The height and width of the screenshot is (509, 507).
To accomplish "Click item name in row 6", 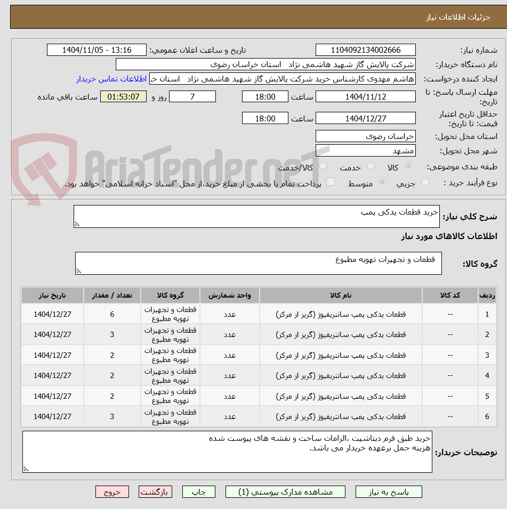I will click(x=341, y=416).
